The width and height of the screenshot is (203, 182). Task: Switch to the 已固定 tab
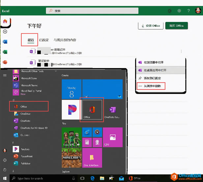pos(44,40)
